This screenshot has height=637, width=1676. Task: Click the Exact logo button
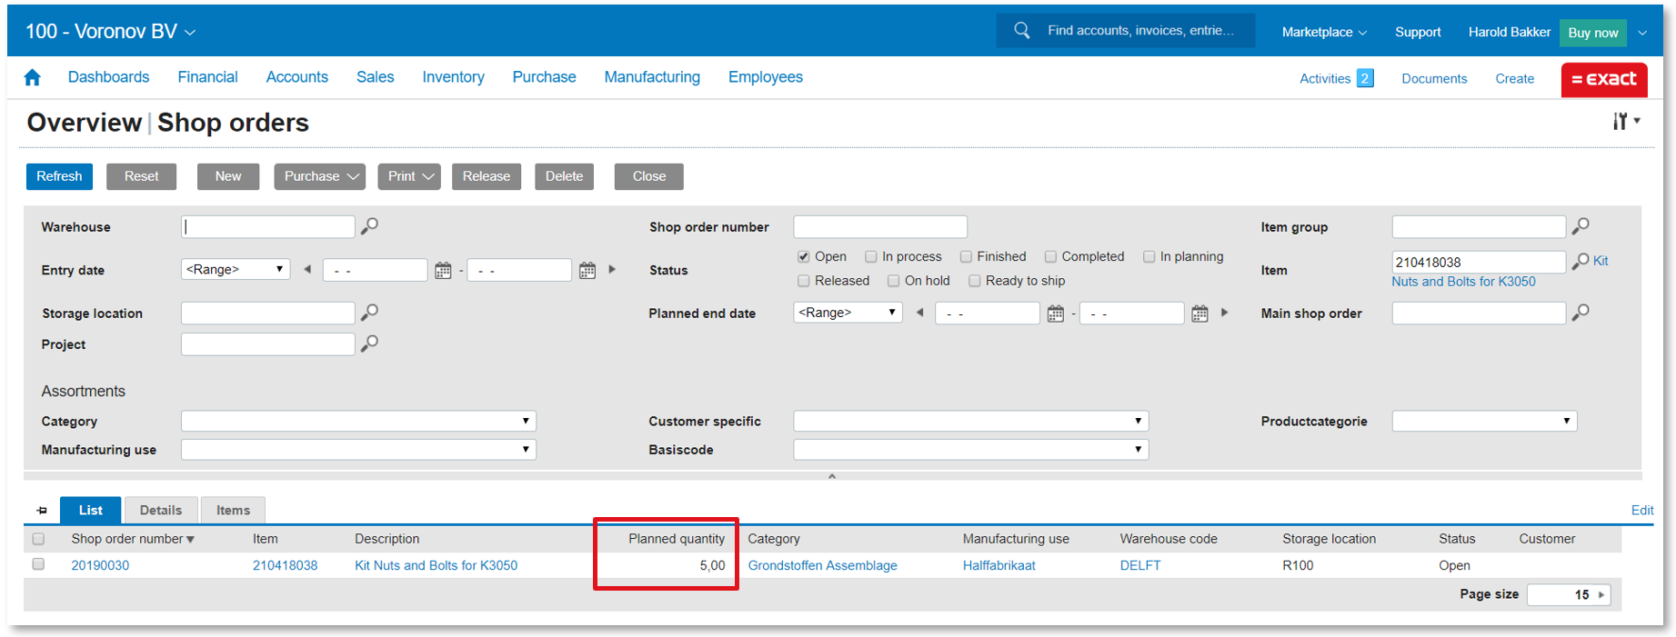click(x=1603, y=79)
